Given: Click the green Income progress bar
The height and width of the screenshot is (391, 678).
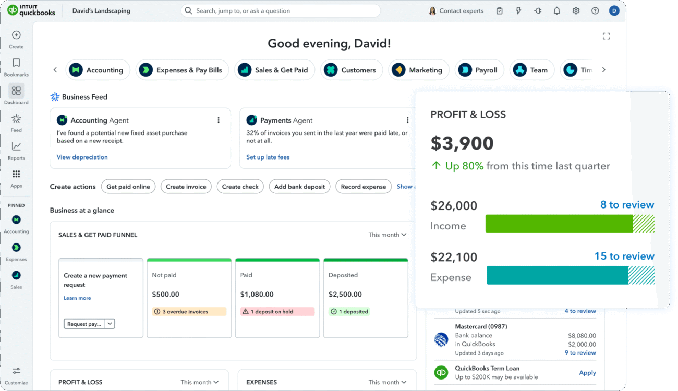Looking at the screenshot, I should point(570,224).
